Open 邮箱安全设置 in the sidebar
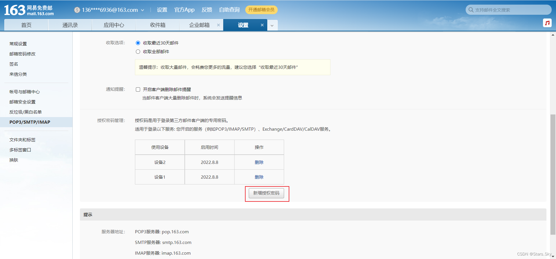Screen dimensions: 556x259 (x=23, y=102)
